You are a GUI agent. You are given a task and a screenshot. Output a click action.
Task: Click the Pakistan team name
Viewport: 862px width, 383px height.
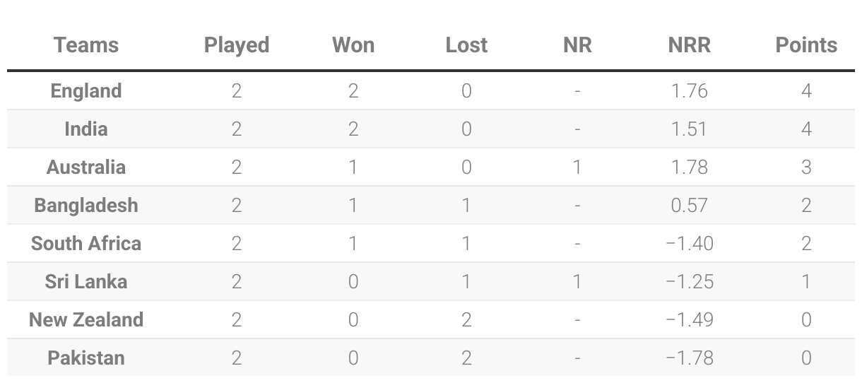click(86, 358)
